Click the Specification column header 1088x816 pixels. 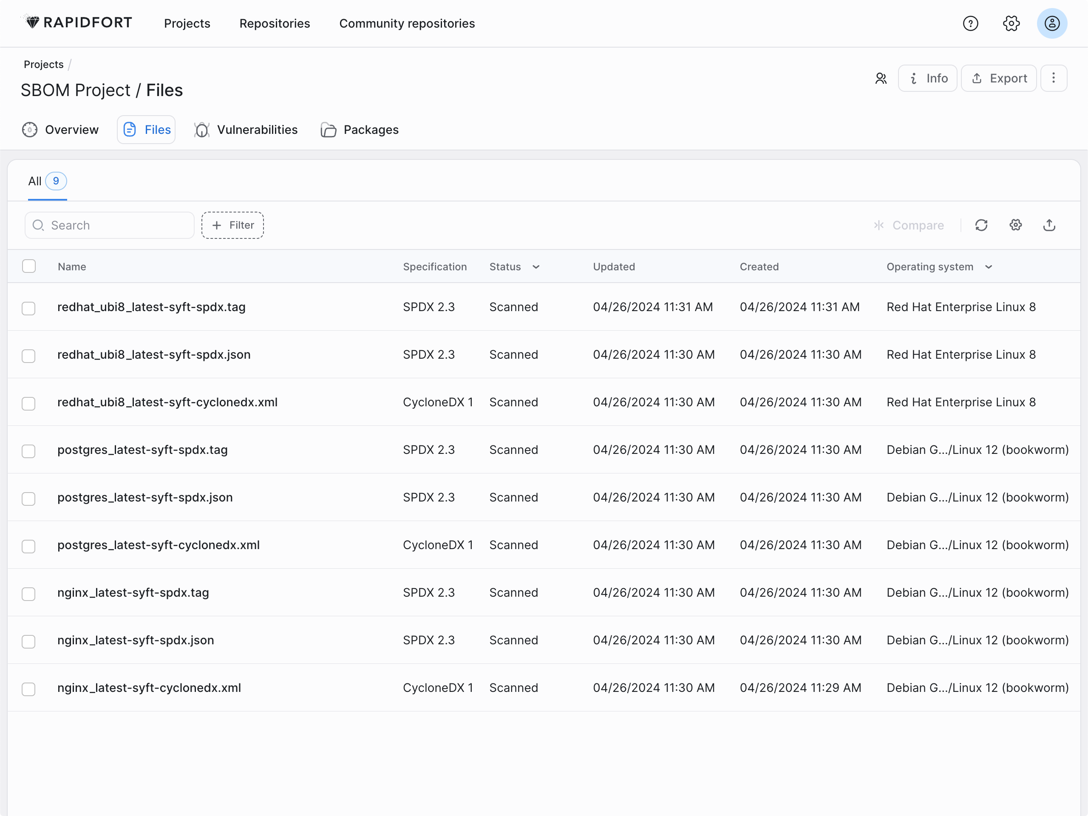(435, 266)
